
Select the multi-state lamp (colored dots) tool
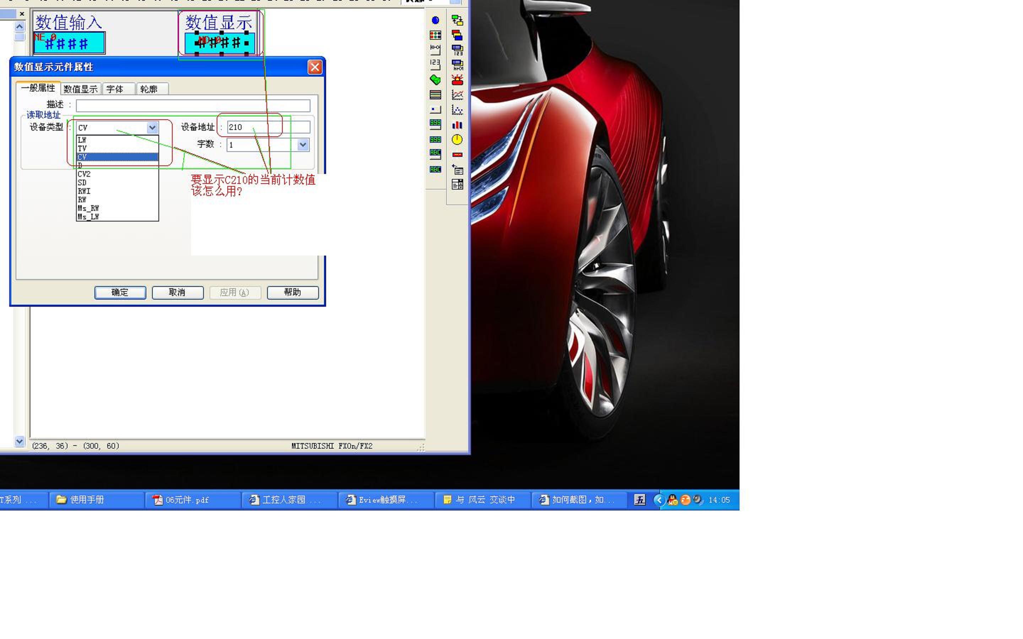435,35
